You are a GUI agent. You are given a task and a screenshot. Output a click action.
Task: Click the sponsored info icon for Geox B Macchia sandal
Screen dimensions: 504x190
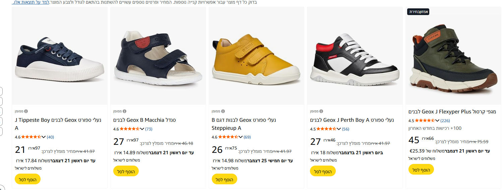[x=124, y=111]
